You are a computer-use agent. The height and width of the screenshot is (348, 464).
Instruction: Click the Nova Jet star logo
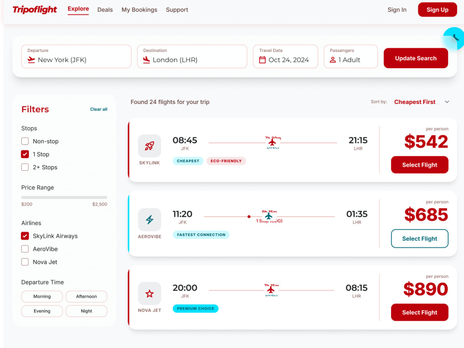coord(149,293)
